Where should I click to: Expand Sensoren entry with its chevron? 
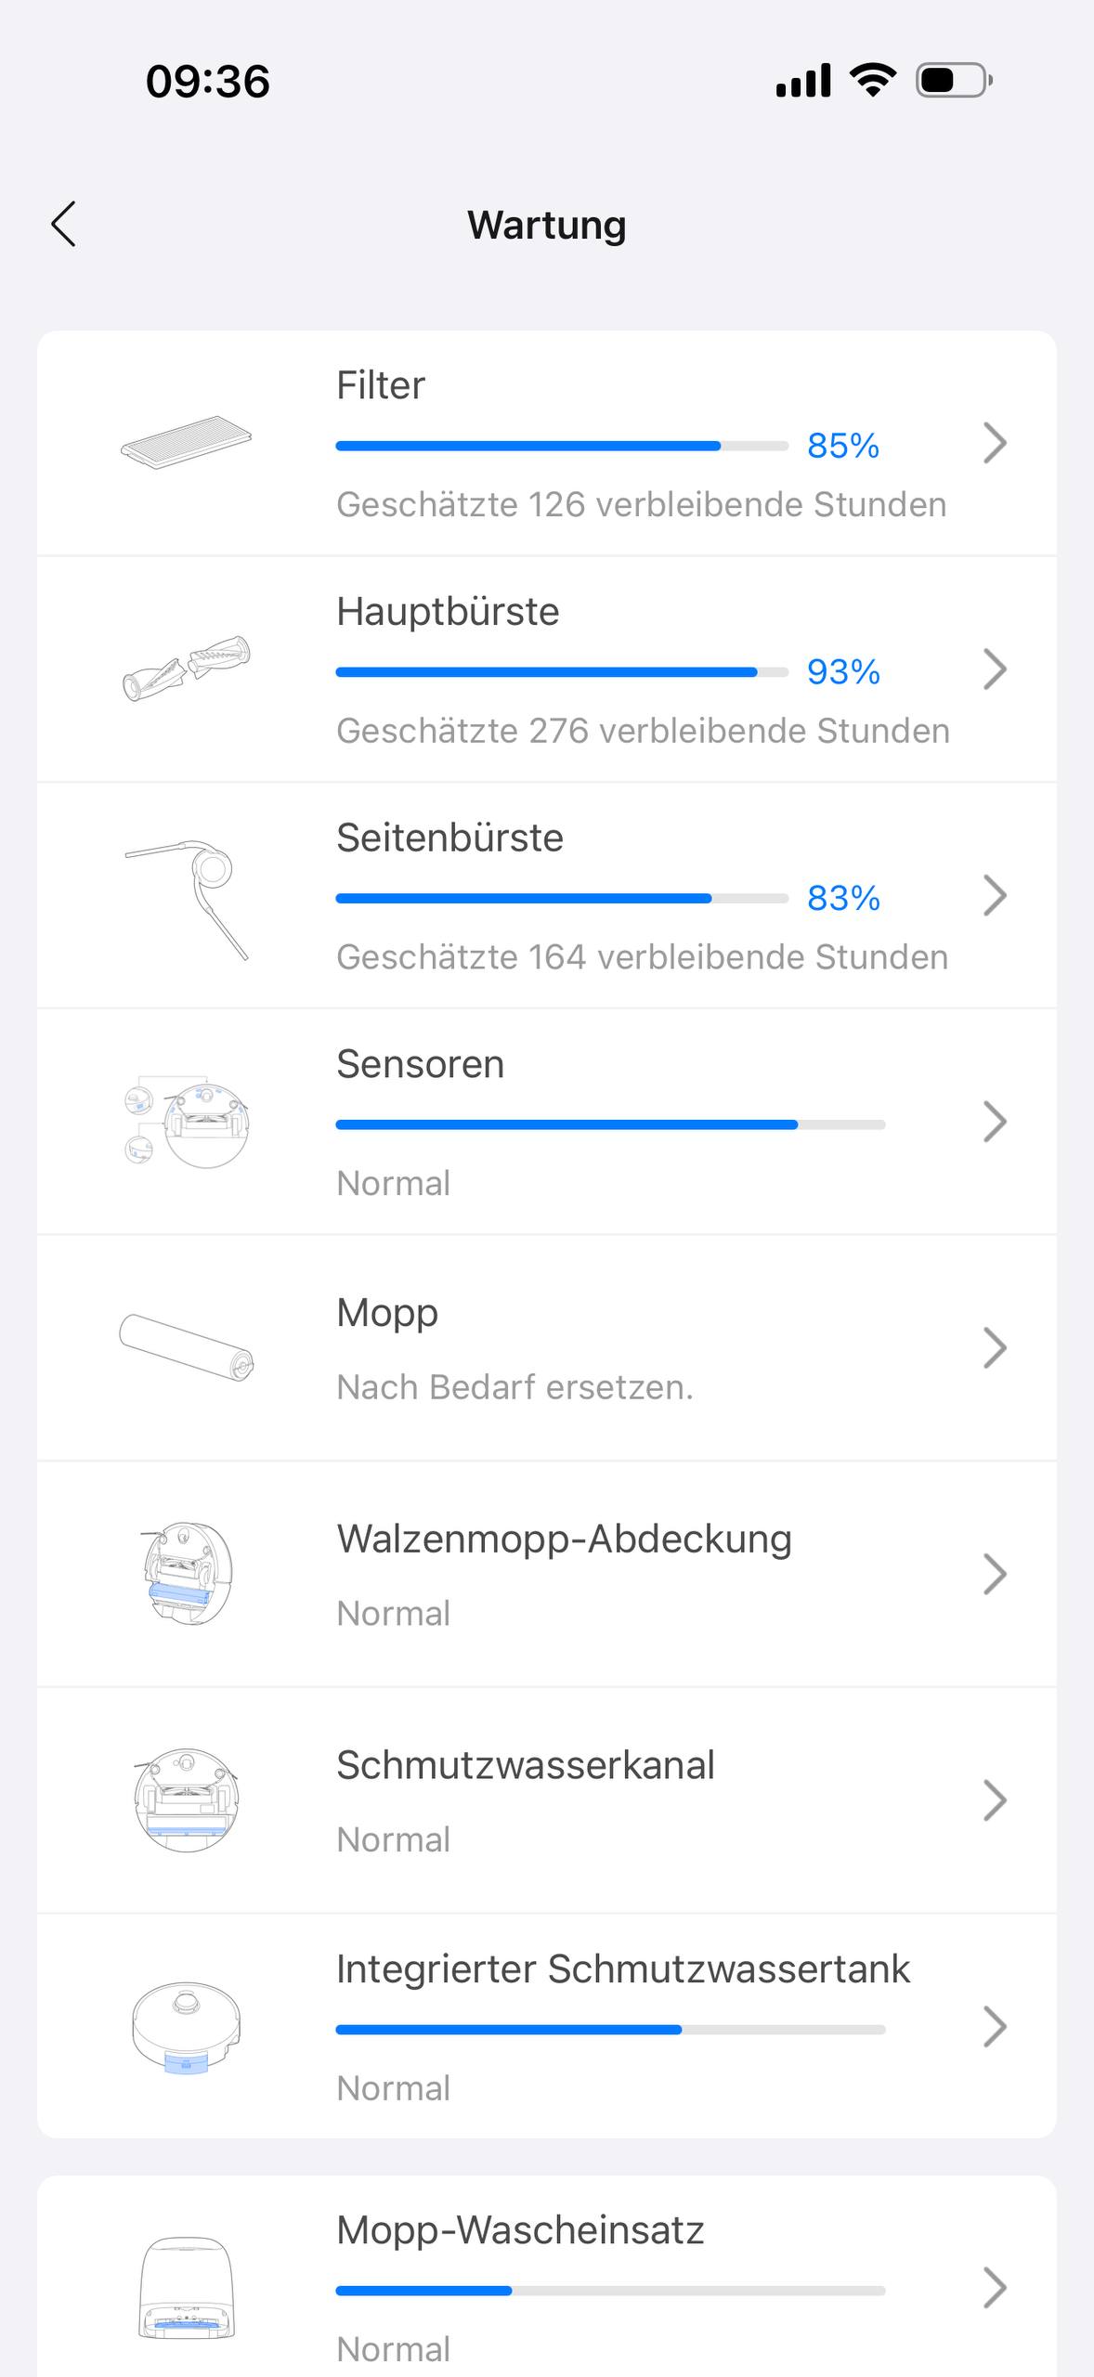(x=995, y=1122)
